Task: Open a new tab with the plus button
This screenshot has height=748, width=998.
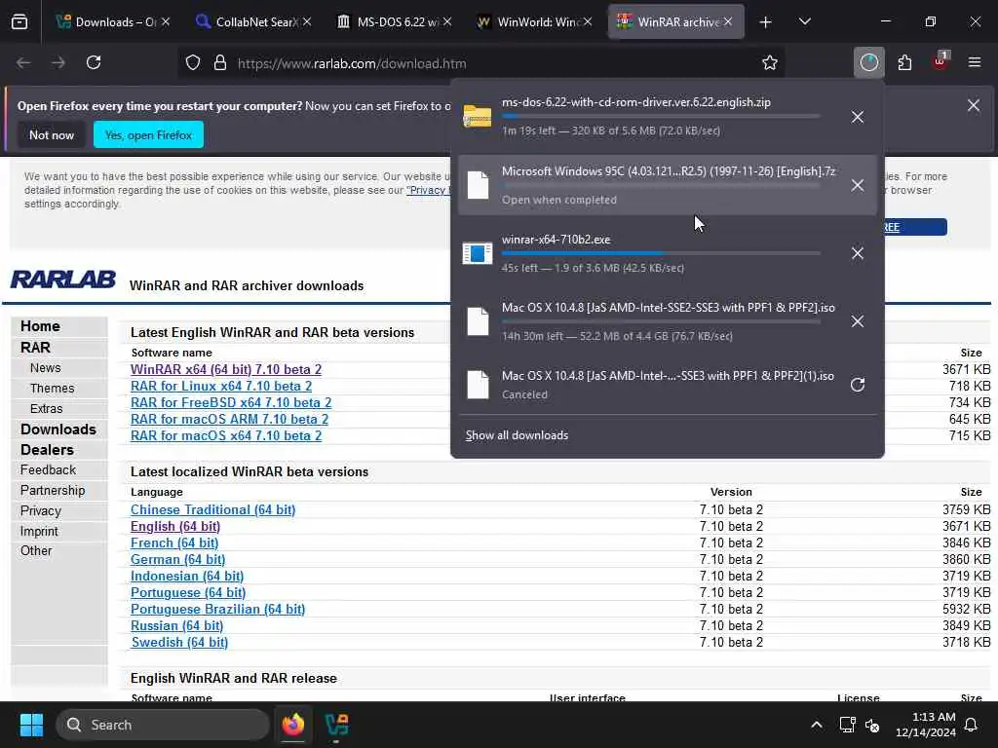Action: coord(766,22)
